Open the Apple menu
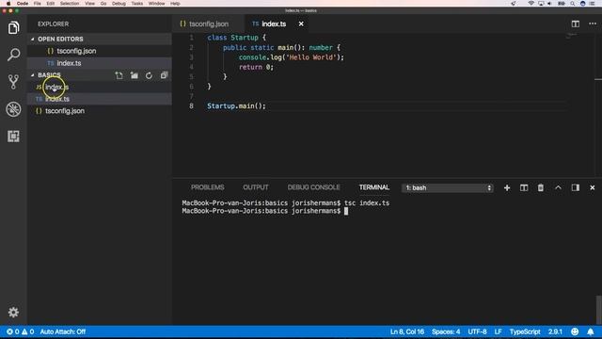 (8, 4)
